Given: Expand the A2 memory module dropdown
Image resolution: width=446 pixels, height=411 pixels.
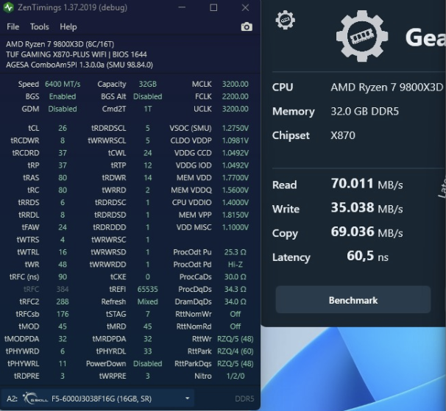Looking at the screenshot, I should click(99, 399).
